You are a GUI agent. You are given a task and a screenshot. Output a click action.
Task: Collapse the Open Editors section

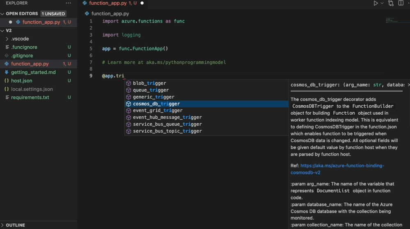click(3, 14)
